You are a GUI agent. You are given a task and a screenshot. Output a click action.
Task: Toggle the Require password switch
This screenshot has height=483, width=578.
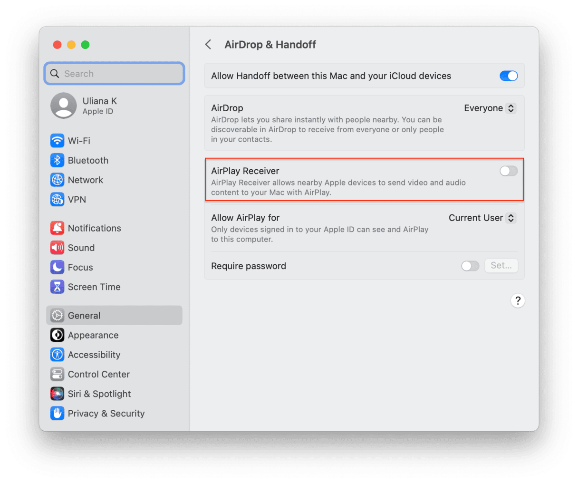[470, 266]
